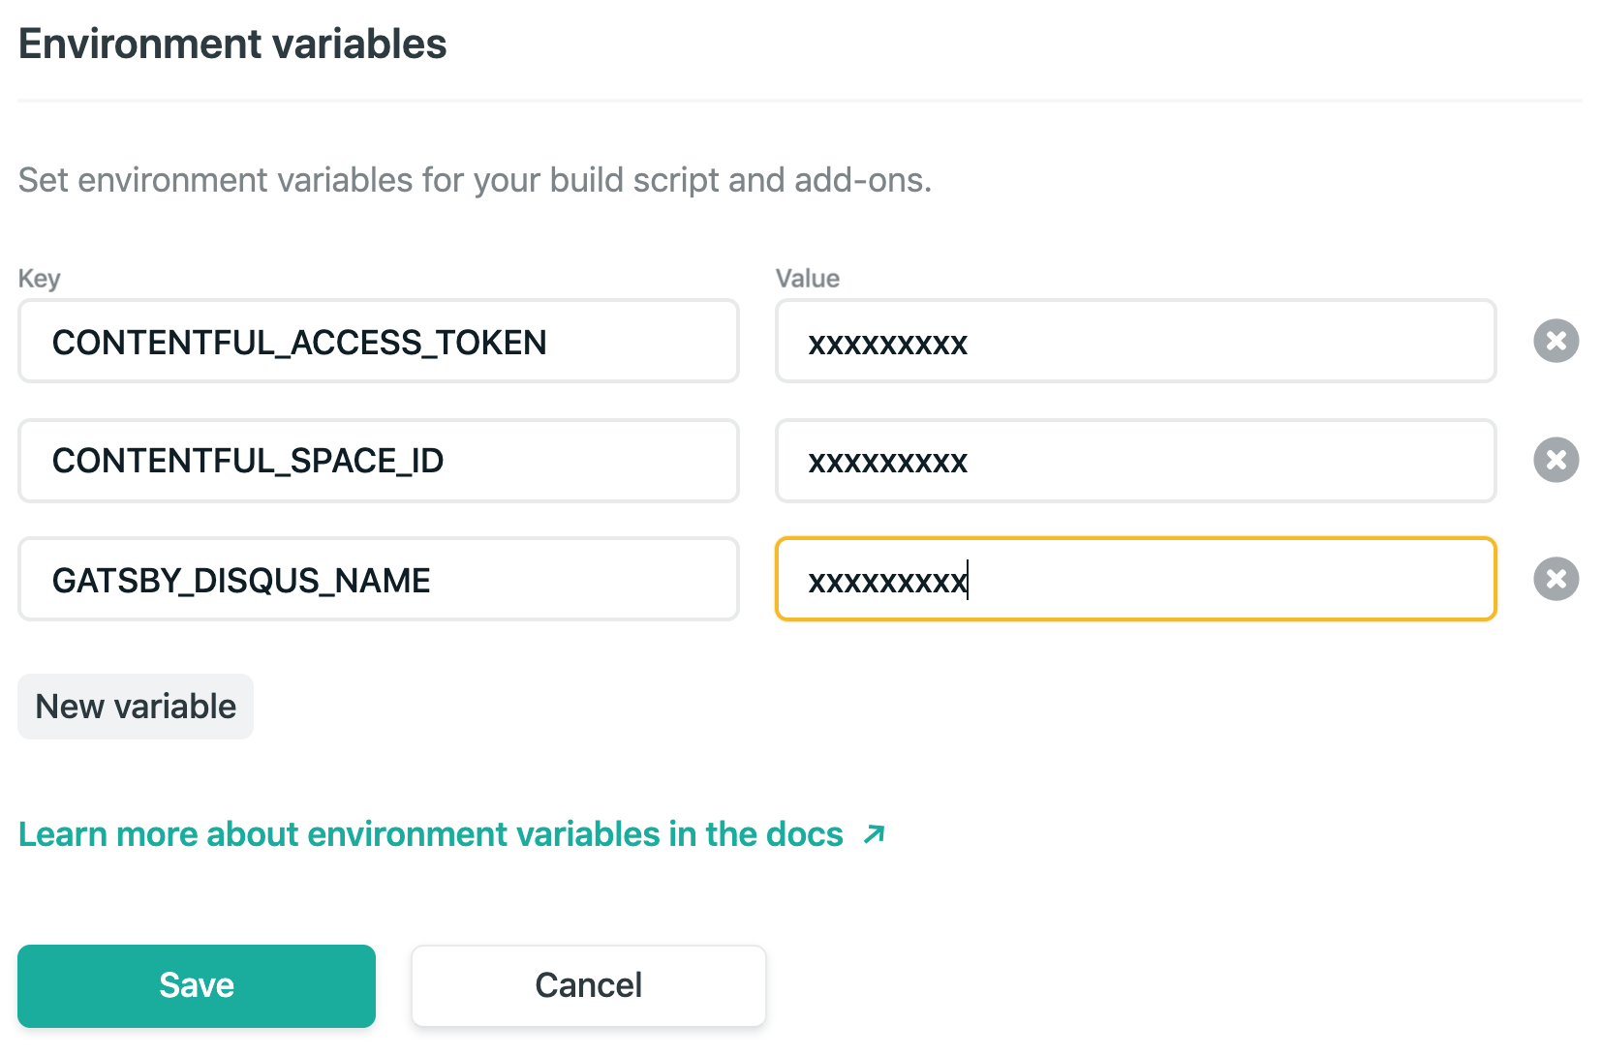
Task: Click the external-link arrow beside docs link
Action: 874,834
